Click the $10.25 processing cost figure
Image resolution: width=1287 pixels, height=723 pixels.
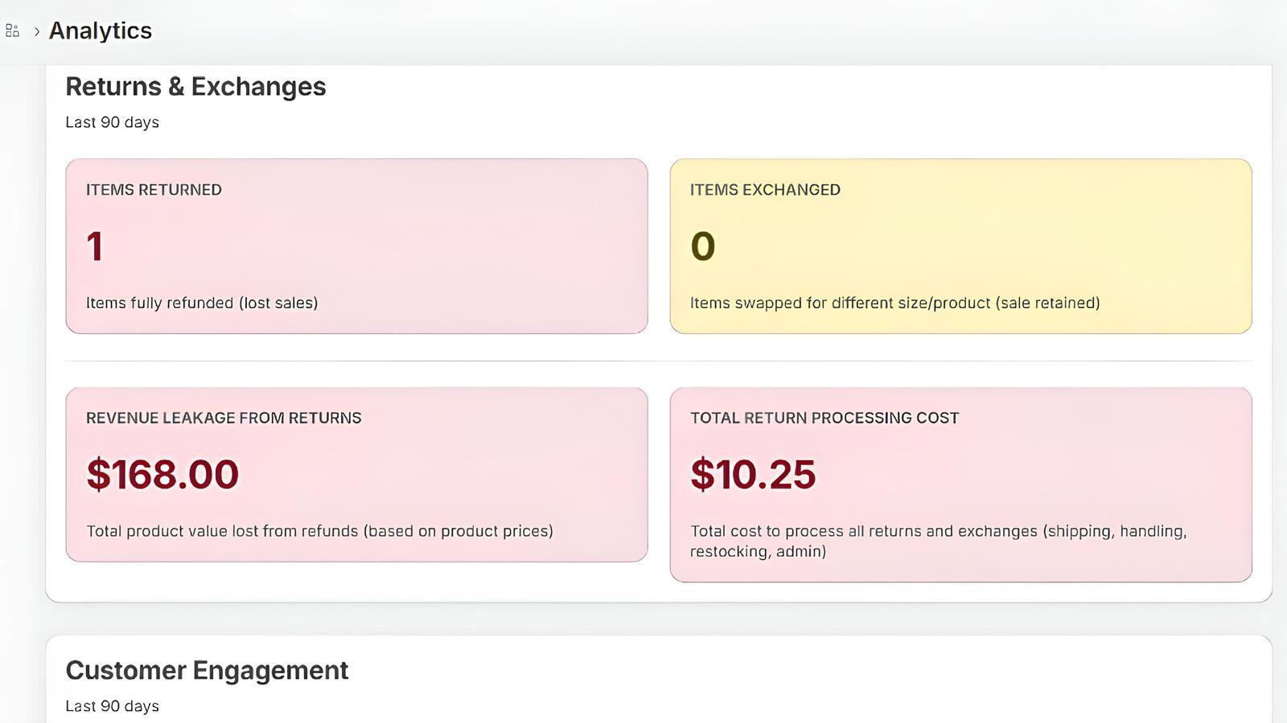tap(753, 475)
